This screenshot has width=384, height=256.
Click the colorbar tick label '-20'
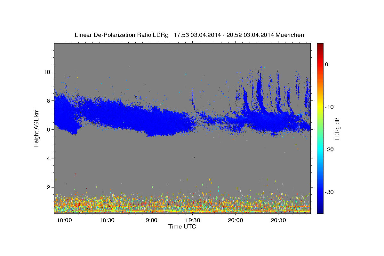pyautogui.click(x=329, y=149)
